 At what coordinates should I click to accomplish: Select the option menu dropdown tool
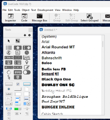(x=9, y=104)
